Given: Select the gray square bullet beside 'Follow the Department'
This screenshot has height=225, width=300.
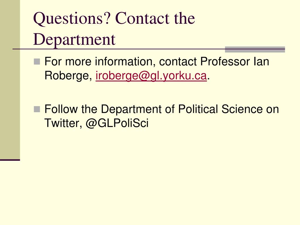Looking at the screenshot, I should 37,109.
